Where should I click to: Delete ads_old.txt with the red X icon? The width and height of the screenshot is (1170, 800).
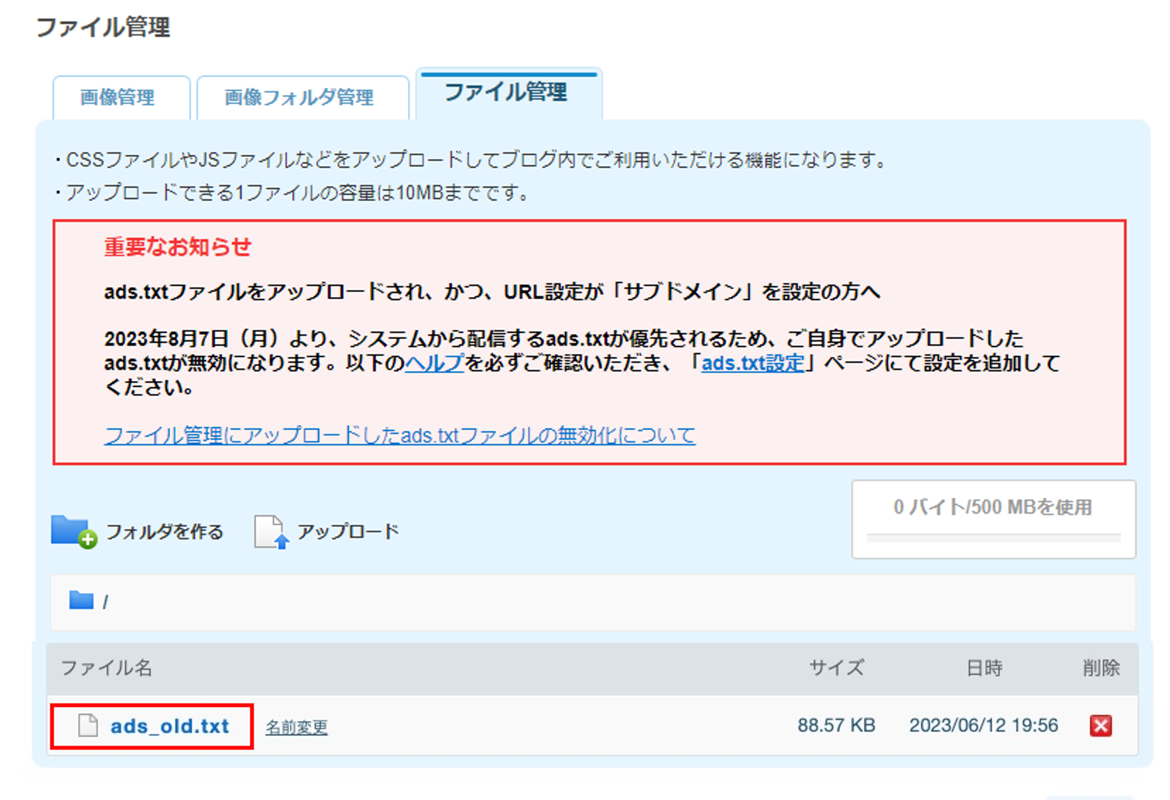[x=1100, y=726]
